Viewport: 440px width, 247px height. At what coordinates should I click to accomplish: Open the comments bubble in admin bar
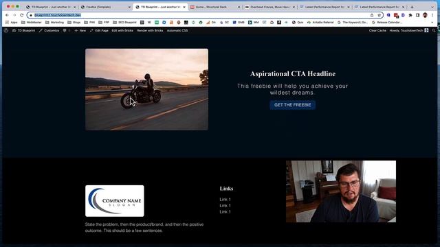coord(65,30)
